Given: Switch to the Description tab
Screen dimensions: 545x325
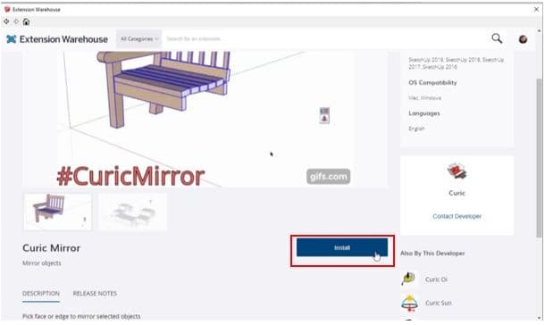Looking at the screenshot, I should click(41, 294).
